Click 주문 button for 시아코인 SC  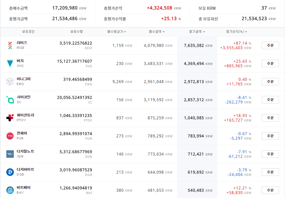click(270, 100)
